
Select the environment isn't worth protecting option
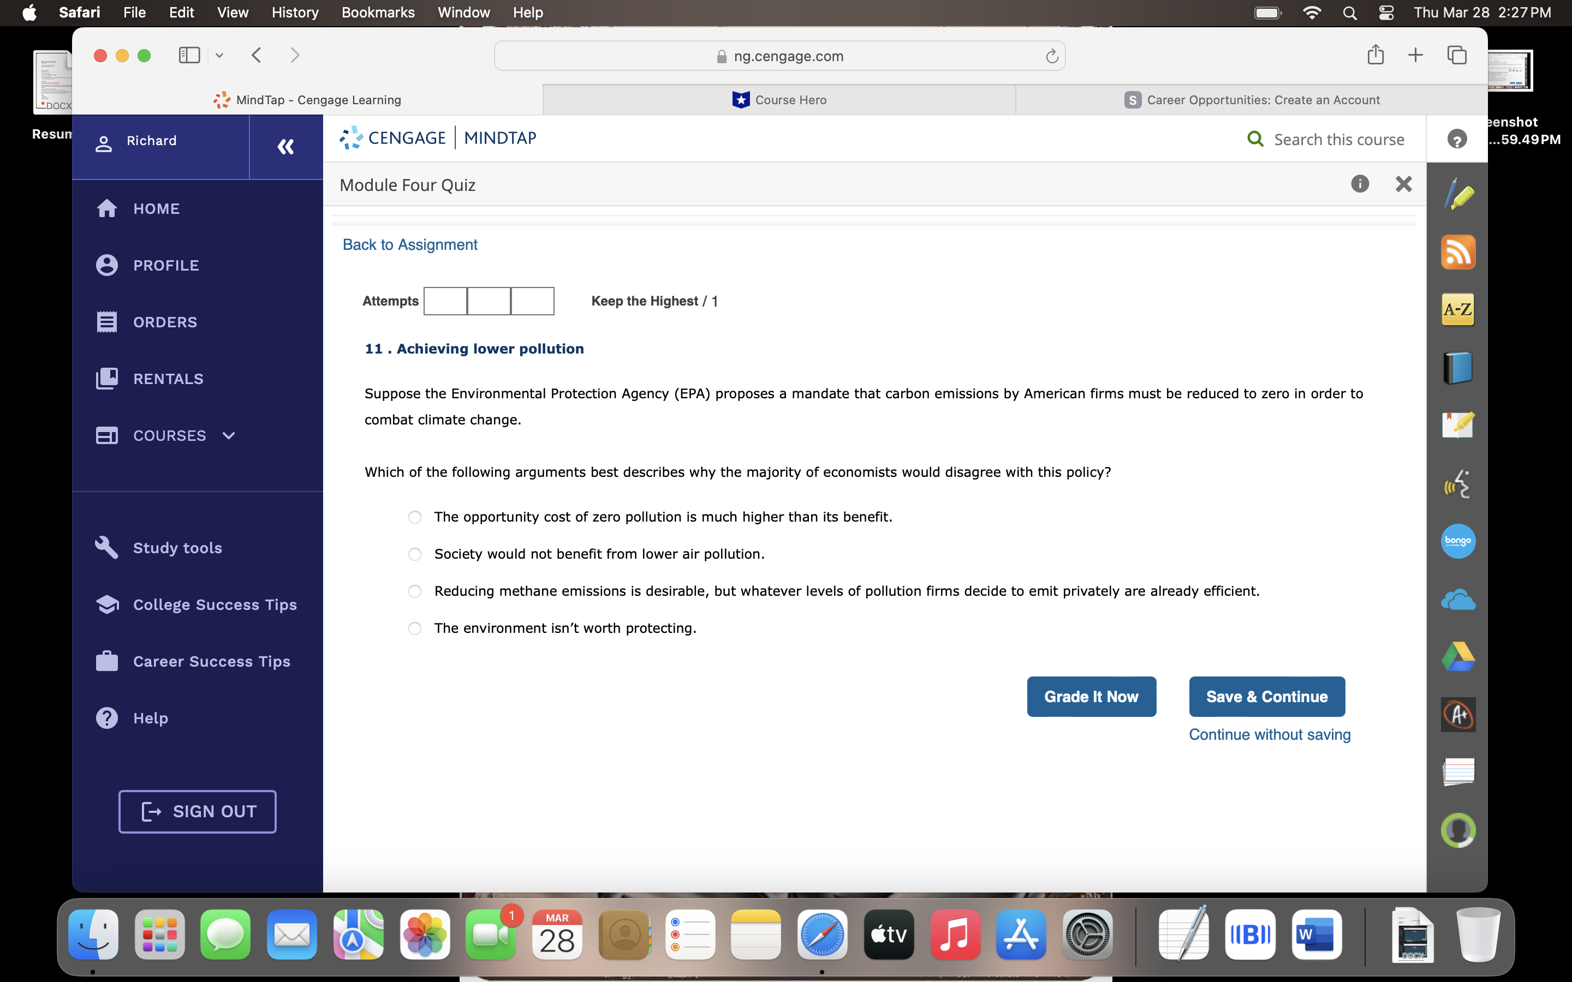[414, 628]
